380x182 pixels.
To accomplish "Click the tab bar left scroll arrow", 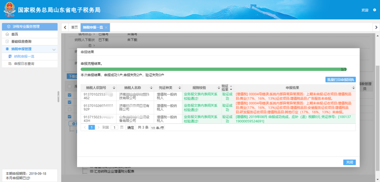I will click(65, 27).
